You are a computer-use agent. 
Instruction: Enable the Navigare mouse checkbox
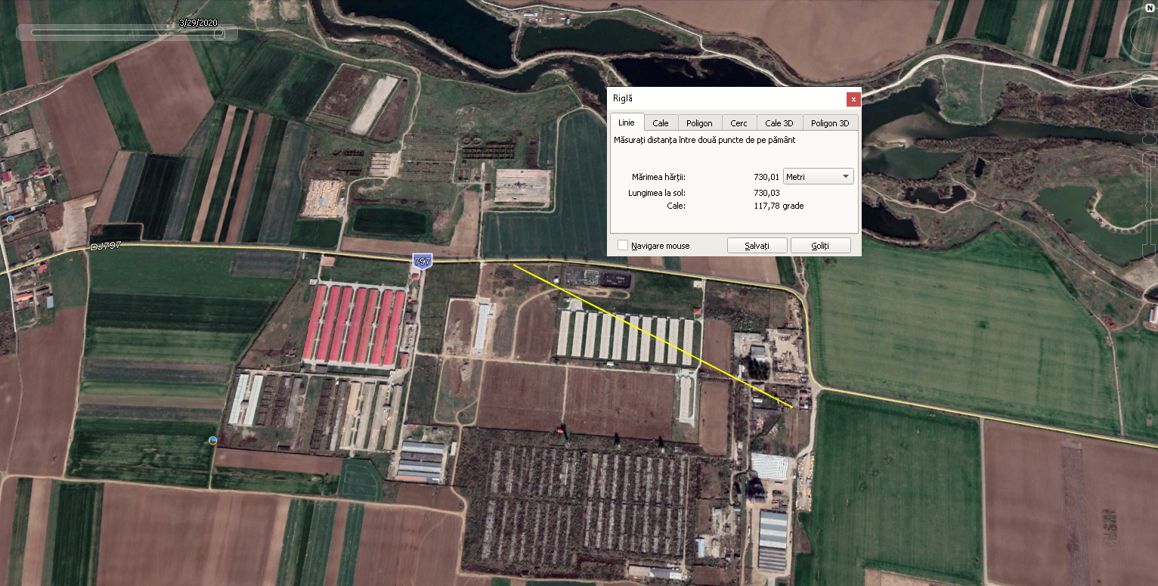click(623, 246)
